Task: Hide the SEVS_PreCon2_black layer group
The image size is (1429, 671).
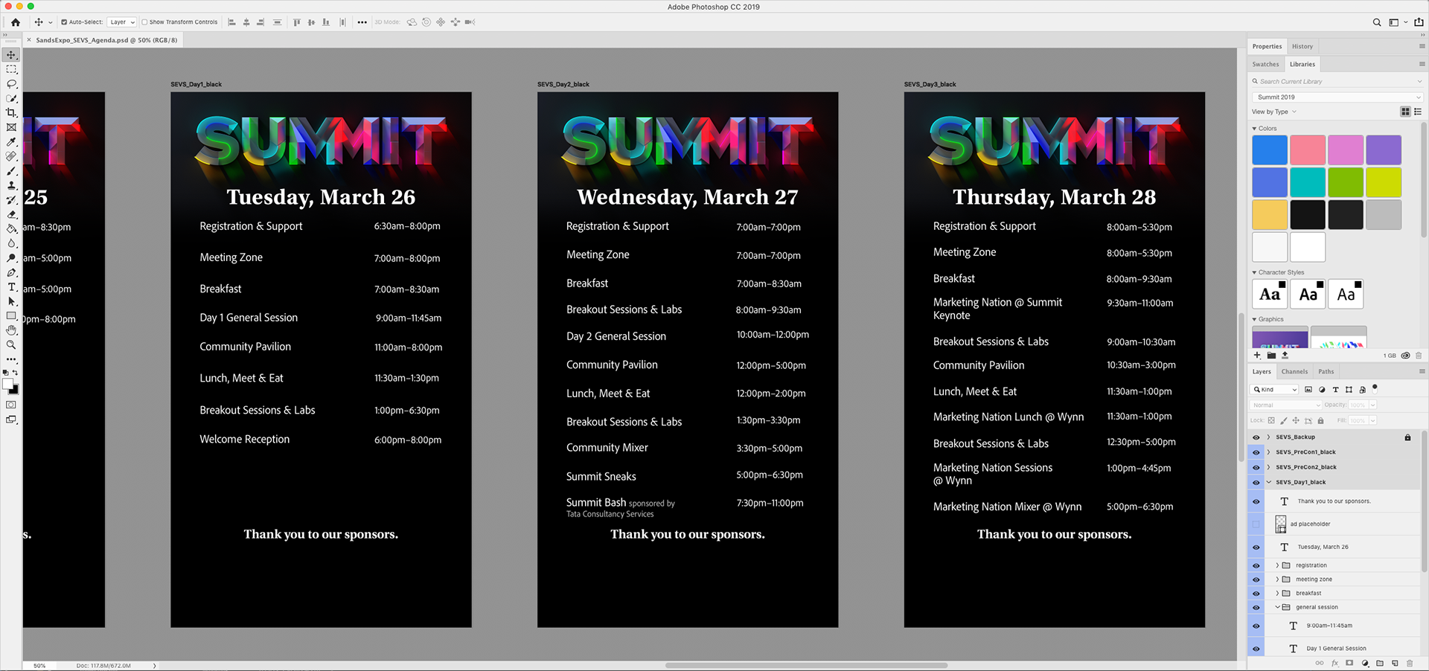Action: coord(1256,467)
